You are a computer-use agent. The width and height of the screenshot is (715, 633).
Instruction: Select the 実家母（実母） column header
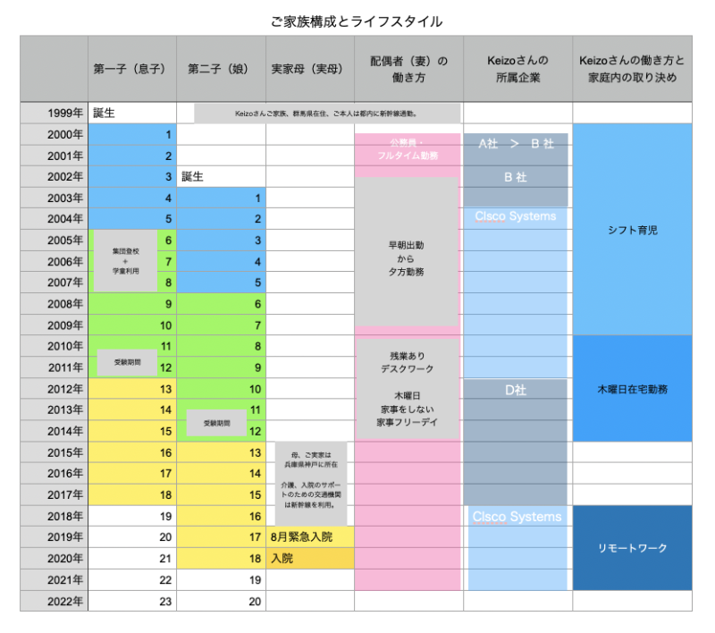(309, 69)
